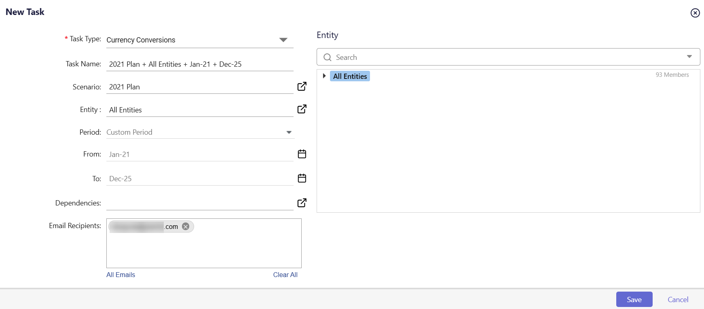Expand the Task Type dropdown
The width and height of the screenshot is (704, 309).
coord(283,40)
